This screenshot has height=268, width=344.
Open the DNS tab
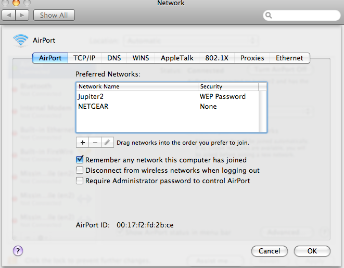pos(114,58)
